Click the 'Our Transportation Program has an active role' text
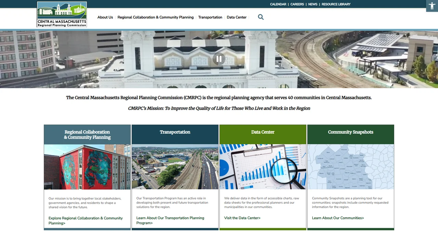The width and height of the screenshot is (438, 246). coord(172,203)
